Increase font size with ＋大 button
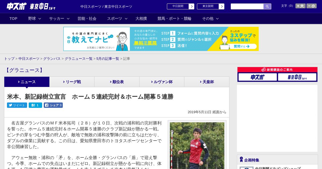 (x=301, y=6)
